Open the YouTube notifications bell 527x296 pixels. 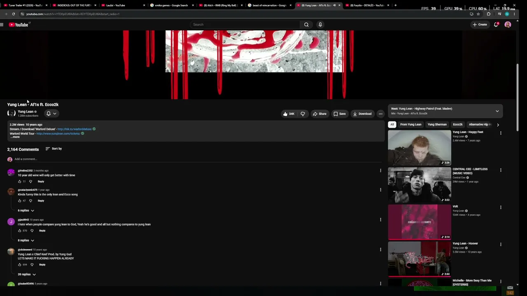coord(496,25)
